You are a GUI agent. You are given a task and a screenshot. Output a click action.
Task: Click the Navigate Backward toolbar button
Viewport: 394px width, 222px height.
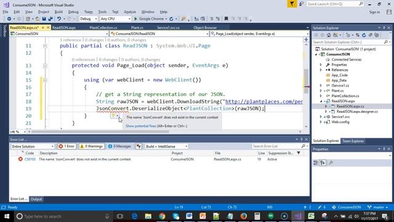(x=9, y=19)
